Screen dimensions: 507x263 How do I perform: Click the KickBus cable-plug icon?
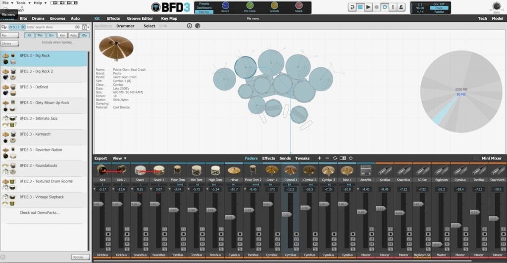[384, 170]
